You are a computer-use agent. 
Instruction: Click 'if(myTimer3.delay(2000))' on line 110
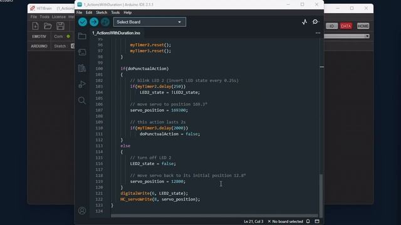click(159, 128)
